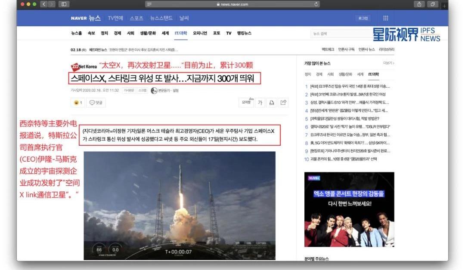The height and width of the screenshot is (270, 465).
Task: Open the 팩트체크 link
Action: (x=328, y=49)
